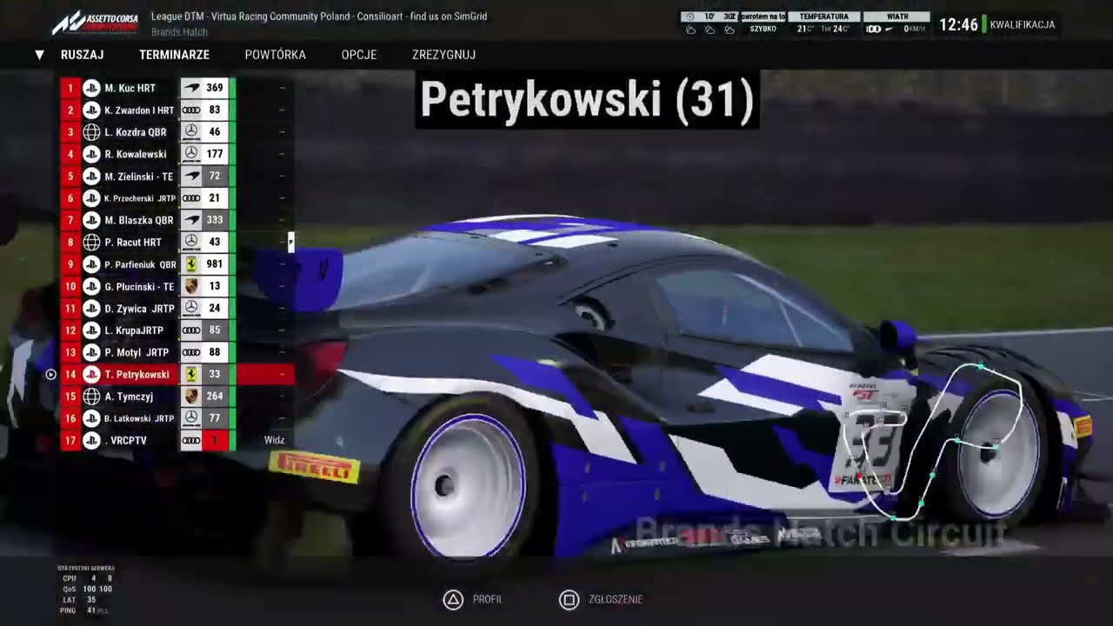The image size is (1113, 626).
Task: Select ZREZYGNUJ to quit session
Action: click(x=443, y=55)
